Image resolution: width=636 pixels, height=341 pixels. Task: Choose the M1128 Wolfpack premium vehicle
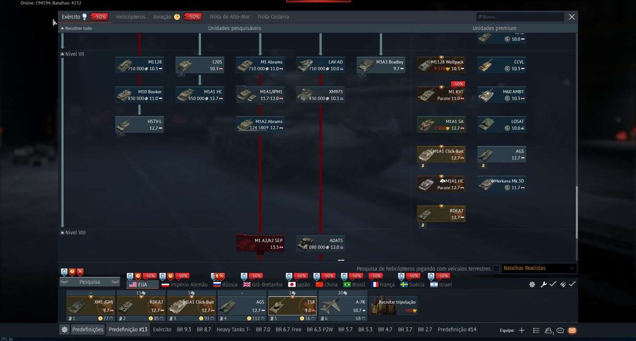point(441,65)
